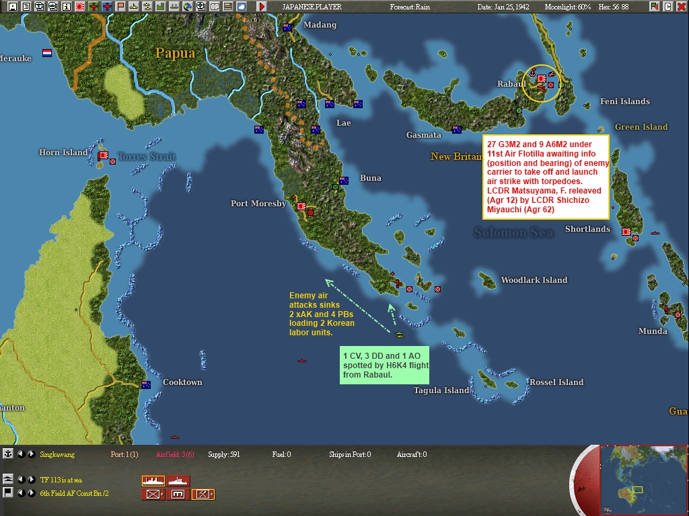
Task: Select the Dutch flag near Merauke
Action: pyautogui.click(x=47, y=52)
